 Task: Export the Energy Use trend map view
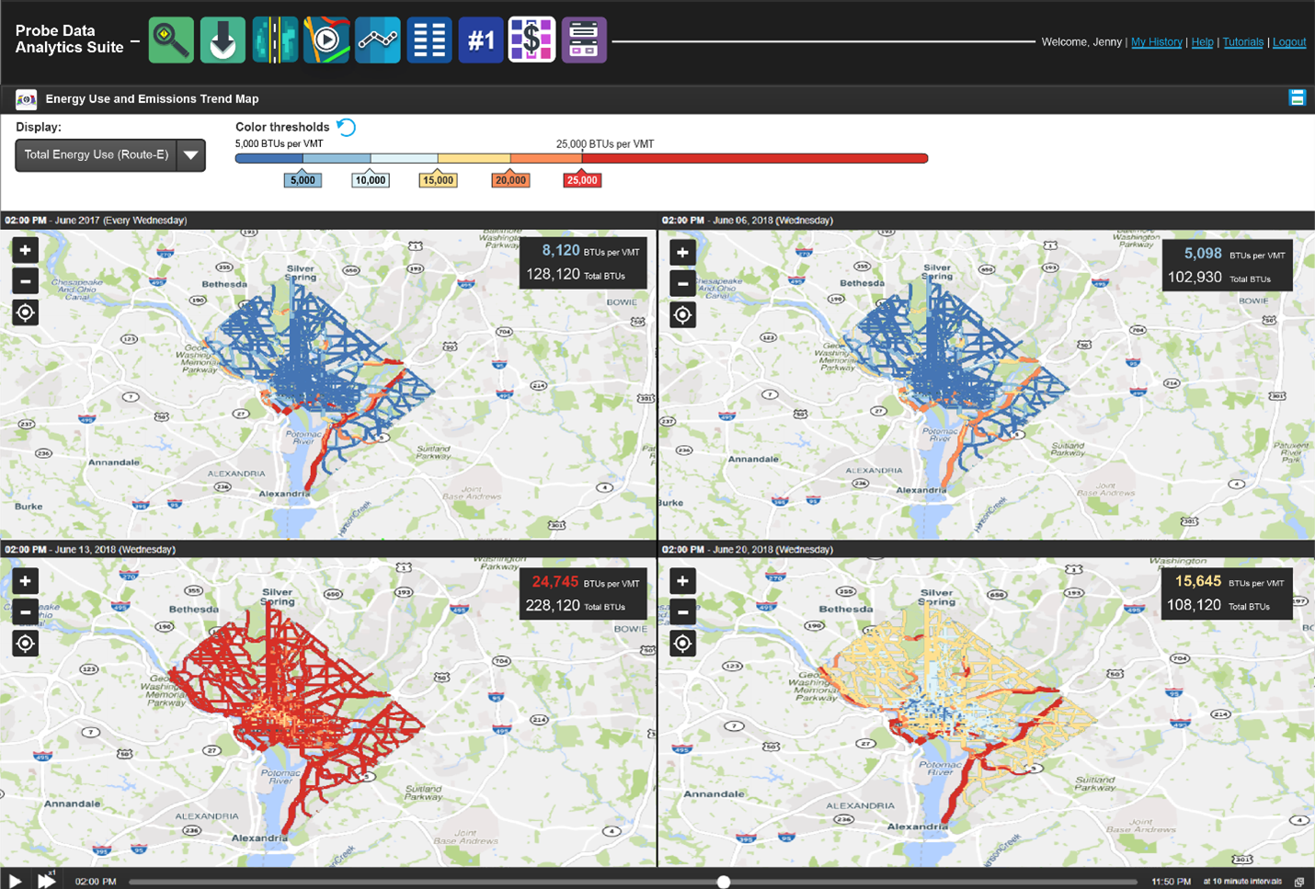click(x=1298, y=98)
